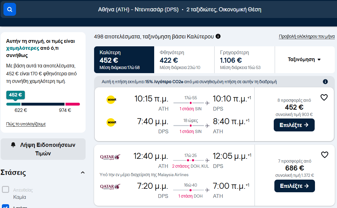
Task: Open the Ταξινόμηση sort dropdown
Action: [x=304, y=60]
